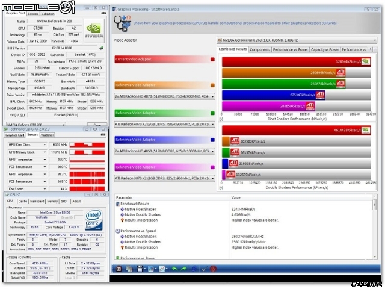
Task: Open Graphics Card tab in GPU-Z Sensors window
Action: pos(14,135)
